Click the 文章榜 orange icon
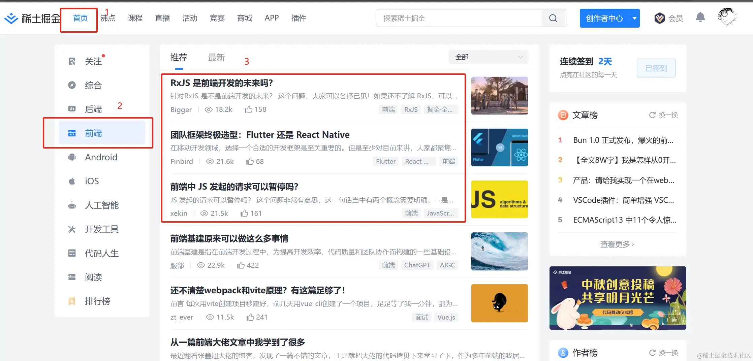 pyautogui.click(x=563, y=115)
